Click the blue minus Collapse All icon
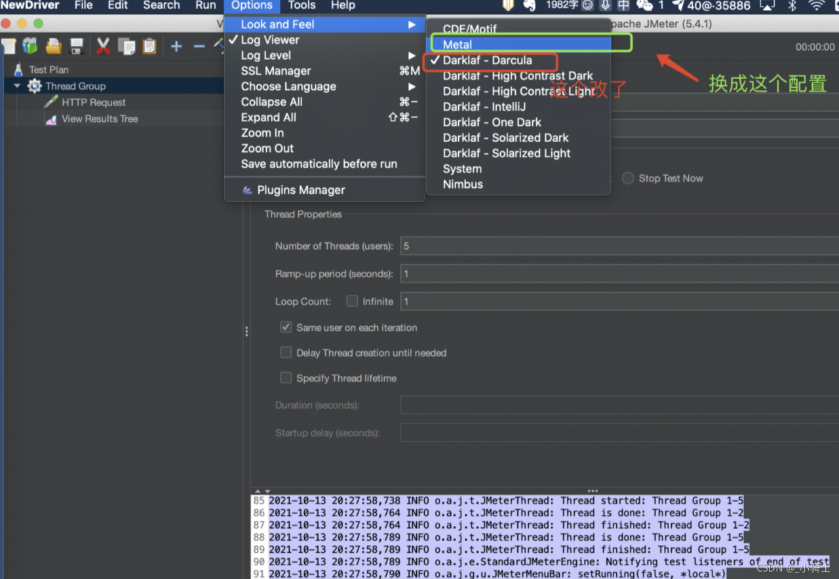The image size is (839, 579). point(199,46)
